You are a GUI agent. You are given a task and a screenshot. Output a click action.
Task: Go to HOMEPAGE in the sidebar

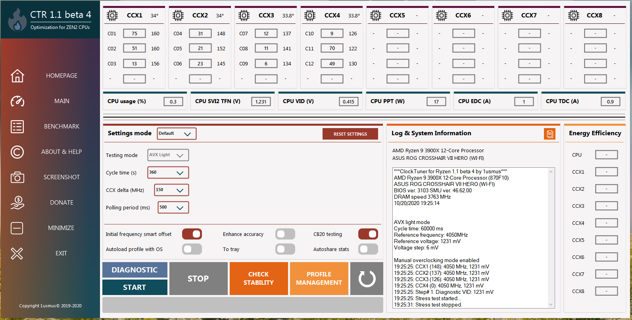click(61, 76)
